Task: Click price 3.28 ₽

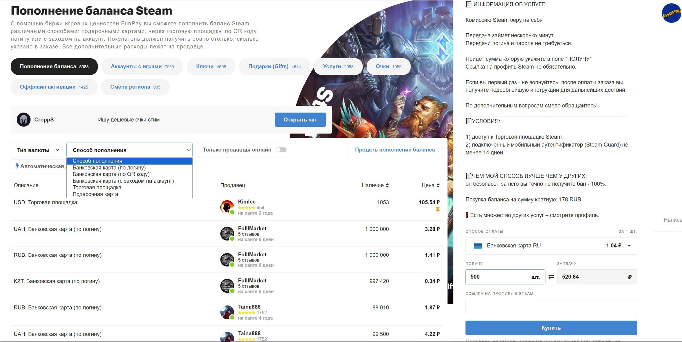Action: click(x=432, y=229)
